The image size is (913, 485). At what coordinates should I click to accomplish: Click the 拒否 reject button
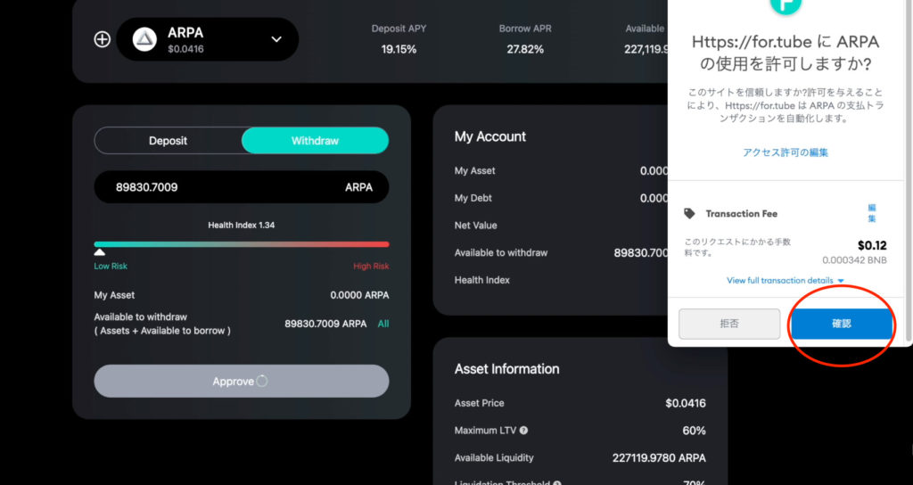pyautogui.click(x=729, y=324)
